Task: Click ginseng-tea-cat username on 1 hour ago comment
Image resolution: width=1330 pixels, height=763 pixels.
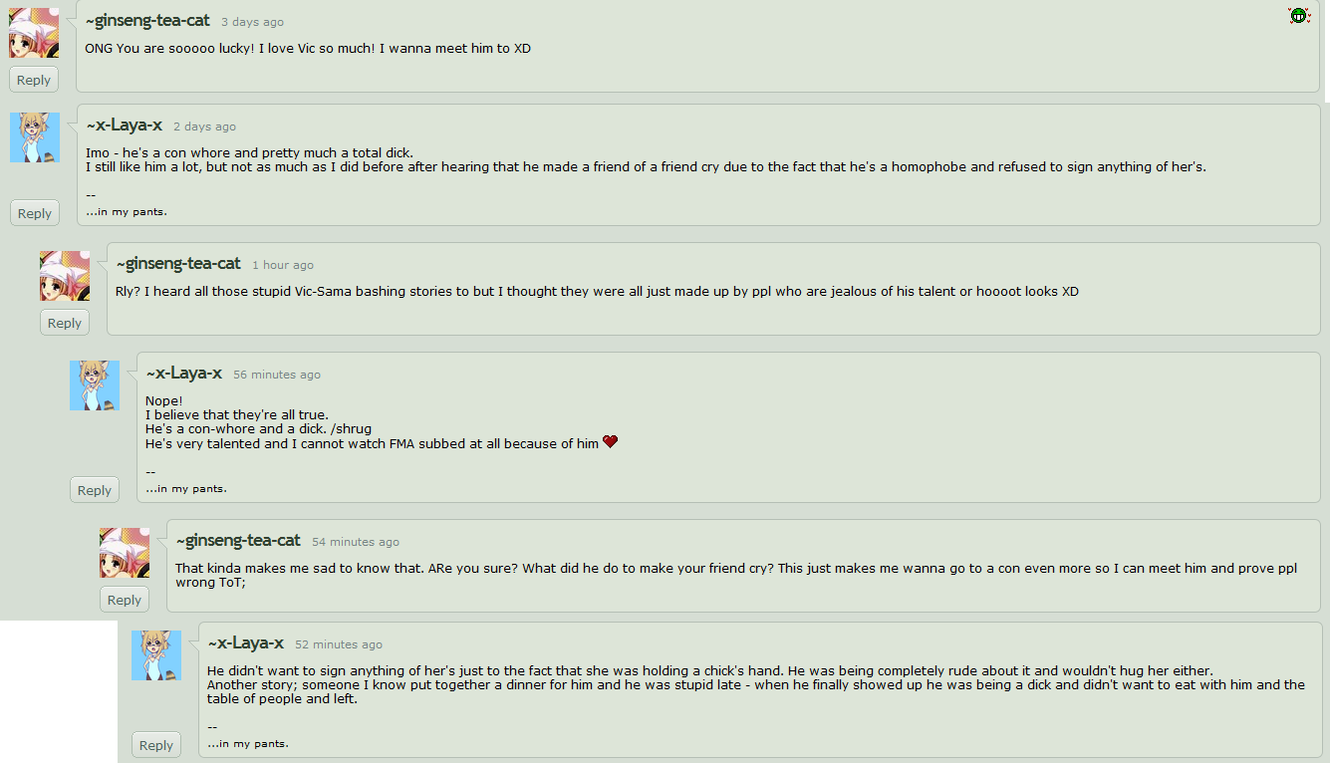Action: (x=178, y=263)
